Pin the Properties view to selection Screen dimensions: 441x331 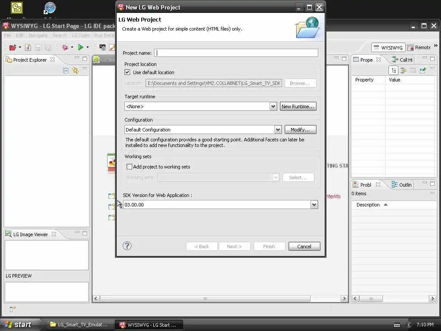point(423,70)
